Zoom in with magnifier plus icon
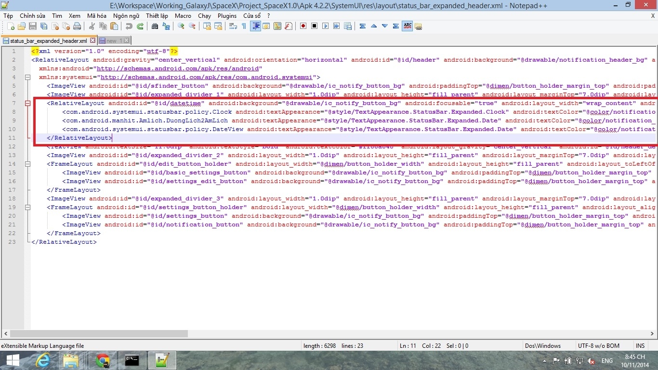This screenshot has height=370, width=658. [181, 26]
